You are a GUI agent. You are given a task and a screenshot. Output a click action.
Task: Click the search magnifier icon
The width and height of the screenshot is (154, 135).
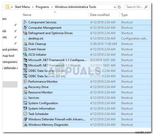point(146,7)
